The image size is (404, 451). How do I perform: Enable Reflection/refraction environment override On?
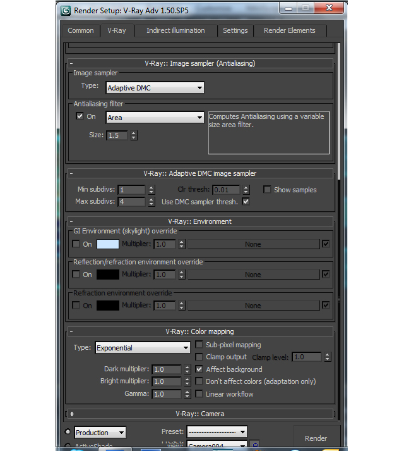tap(76, 275)
